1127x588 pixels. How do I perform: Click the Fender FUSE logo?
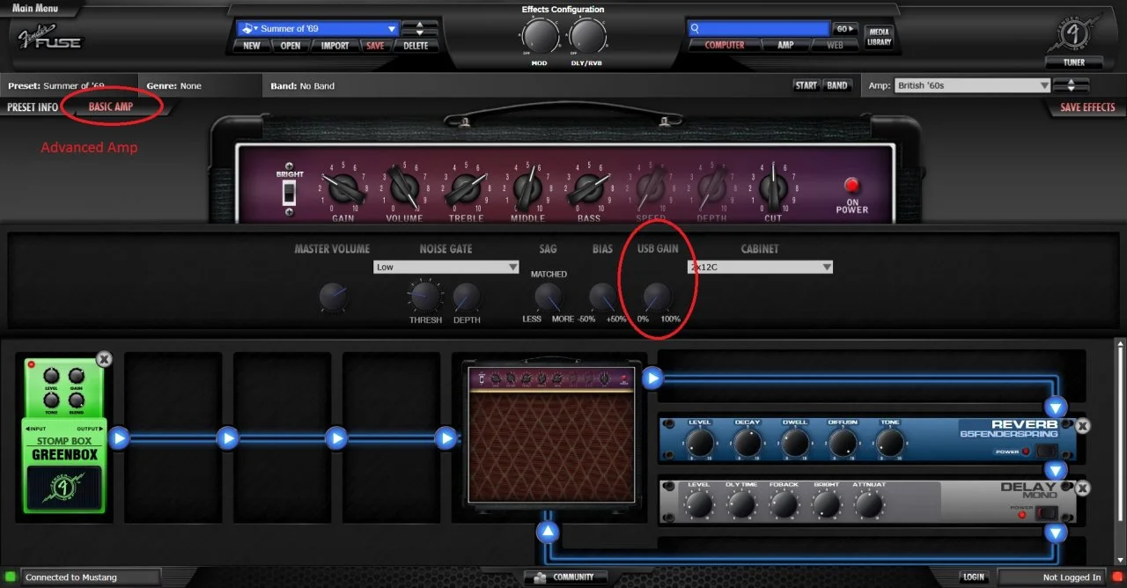pos(51,37)
